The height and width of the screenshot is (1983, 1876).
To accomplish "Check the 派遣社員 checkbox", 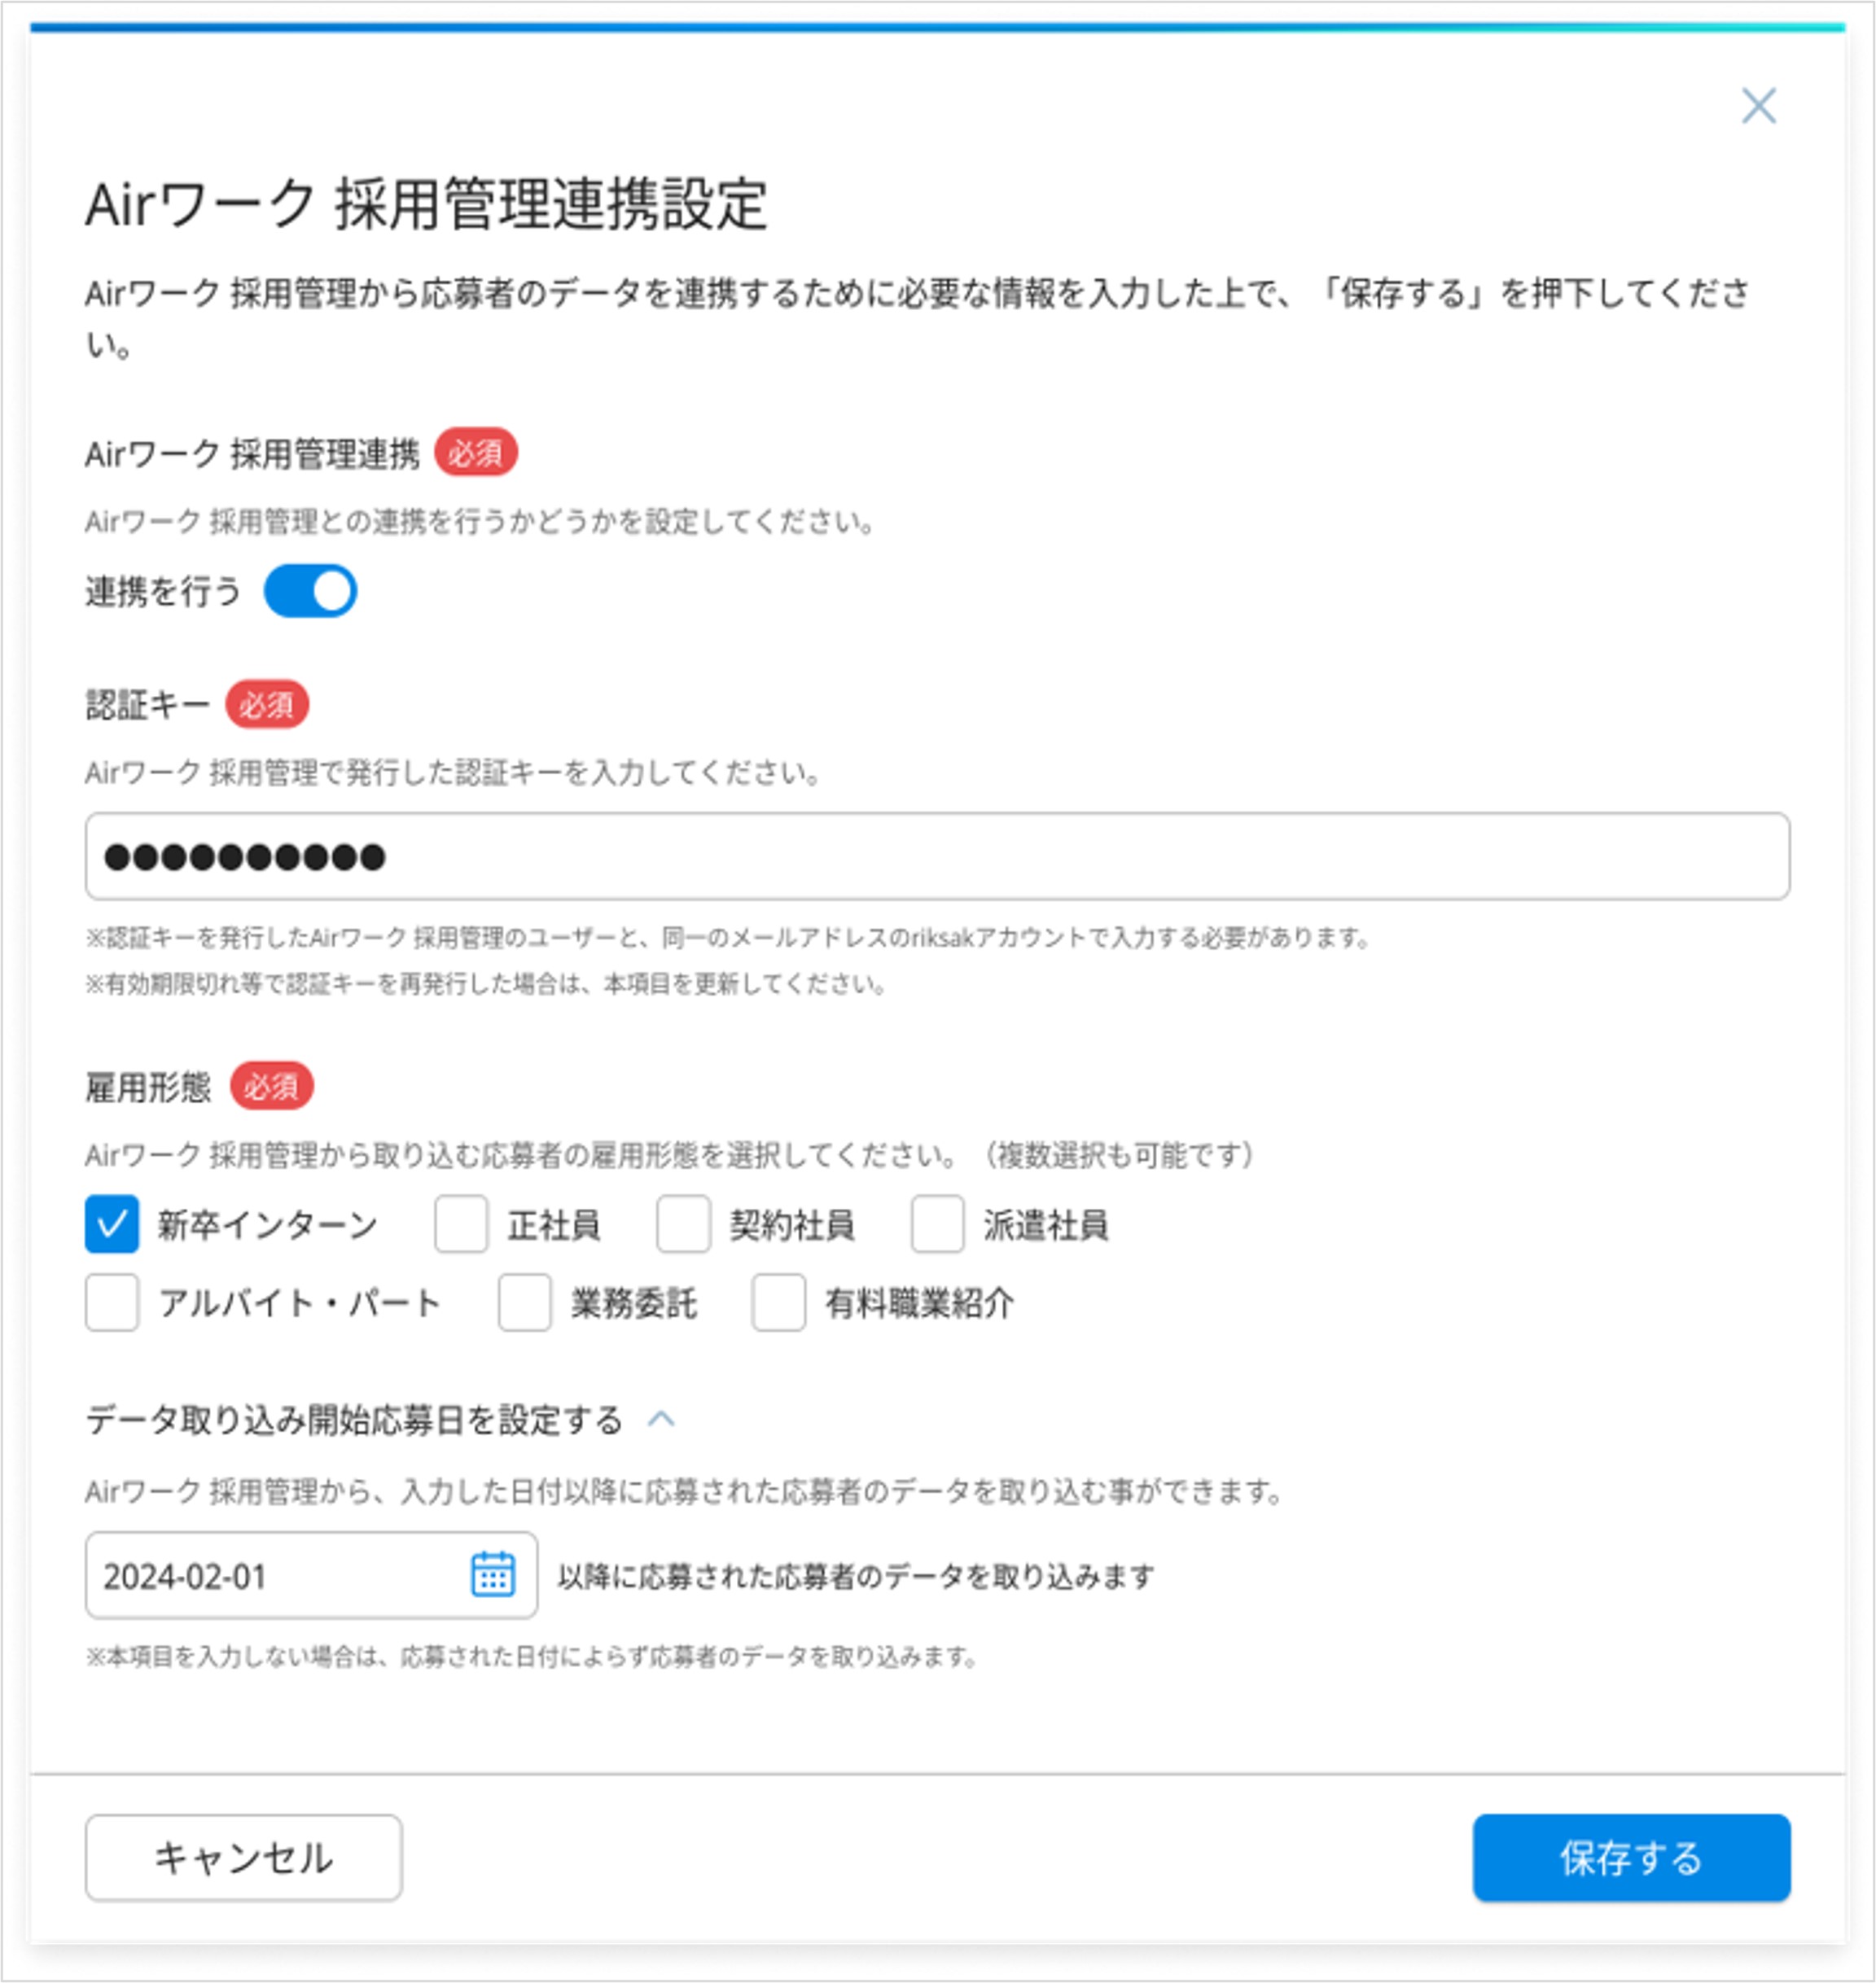I will [x=937, y=1224].
